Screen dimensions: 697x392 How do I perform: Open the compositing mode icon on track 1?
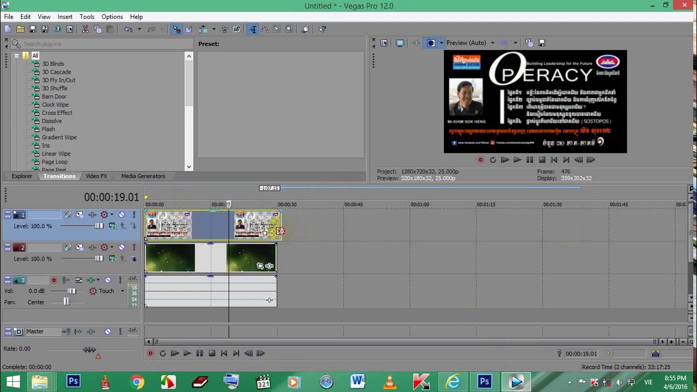pyautogui.click(x=113, y=226)
